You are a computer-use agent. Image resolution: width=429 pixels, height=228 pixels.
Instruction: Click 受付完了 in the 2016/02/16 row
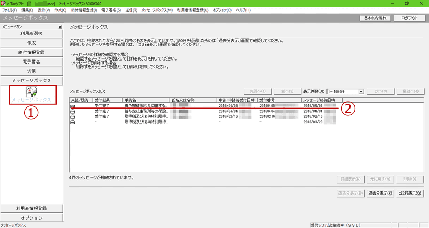tap(102, 116)
